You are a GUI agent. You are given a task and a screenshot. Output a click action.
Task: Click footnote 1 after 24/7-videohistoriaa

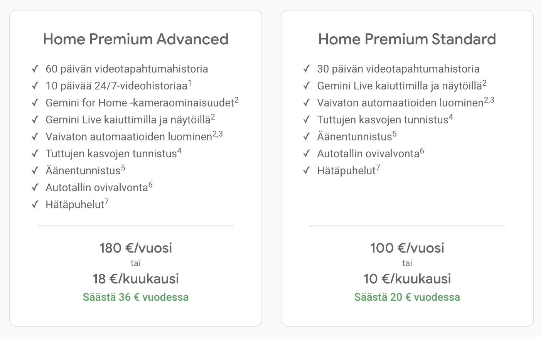(x=189, y=83)
